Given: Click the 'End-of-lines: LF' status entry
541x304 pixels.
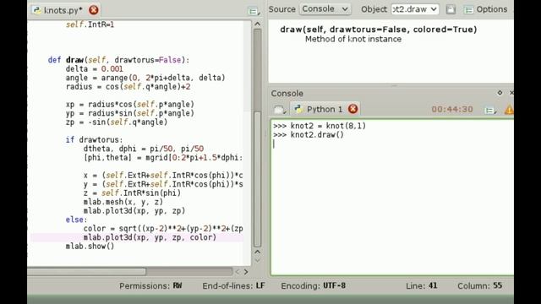Looking at the screenshot, I should click(233, 285).
